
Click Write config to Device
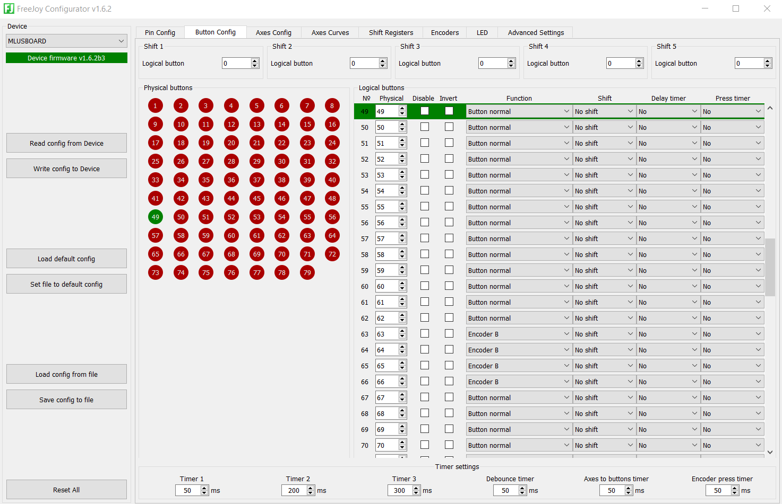[x=66, y=168]
